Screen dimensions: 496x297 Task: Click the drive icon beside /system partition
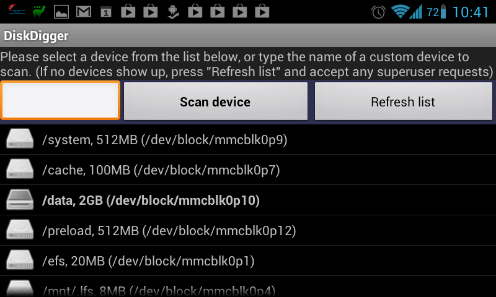pyautogui.click(x=20, y=139)
